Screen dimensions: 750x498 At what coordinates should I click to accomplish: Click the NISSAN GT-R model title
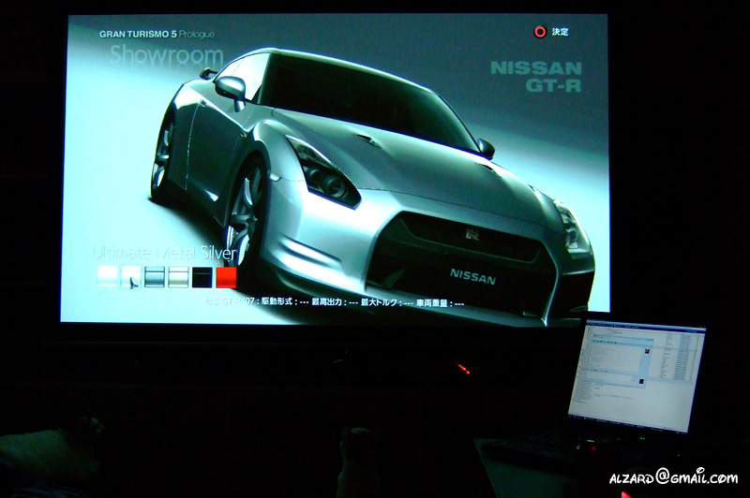pyautogui.click(x=535, y=77)
